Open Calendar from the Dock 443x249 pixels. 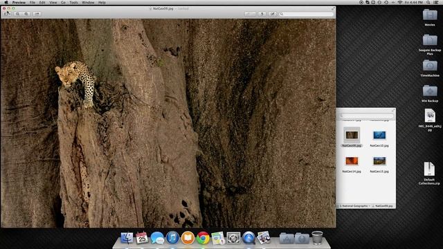click(x=142, y=238)
